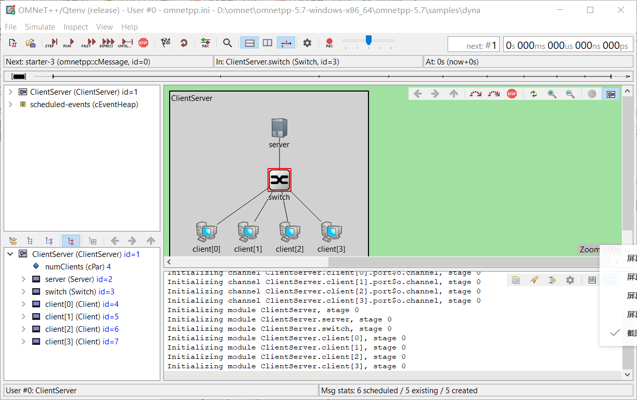This screenshot has width=637, height=400.
Task: Click the next event number field
Action: click(x=474, y=45)
